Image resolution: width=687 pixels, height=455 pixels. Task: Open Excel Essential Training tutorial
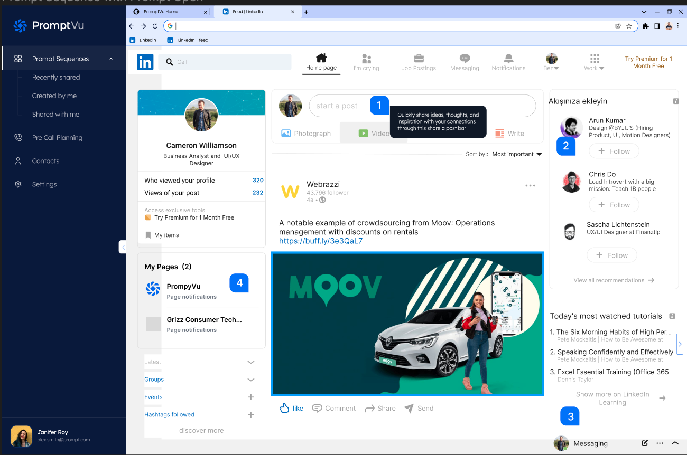point(609,375)
